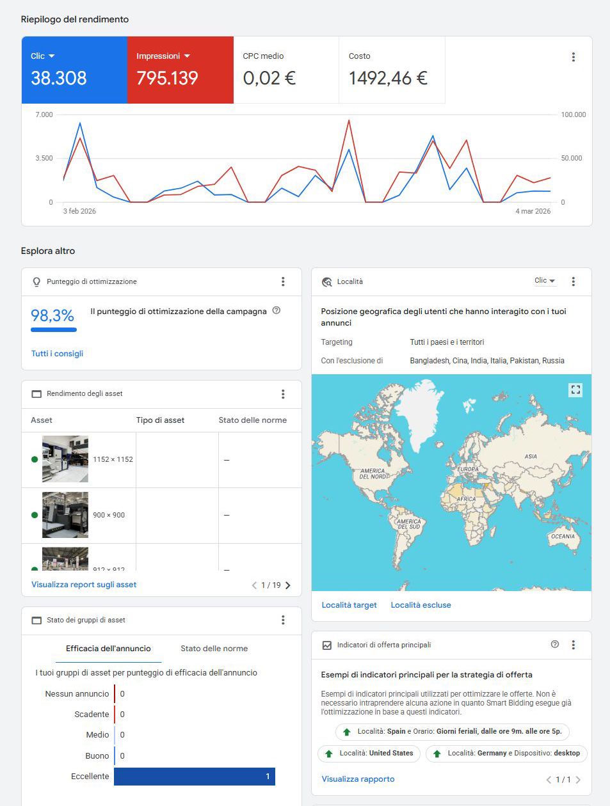Open the Rendimento degli asset three-dot menu
This screenshot has height=806, width=610.
pos(283,394)
